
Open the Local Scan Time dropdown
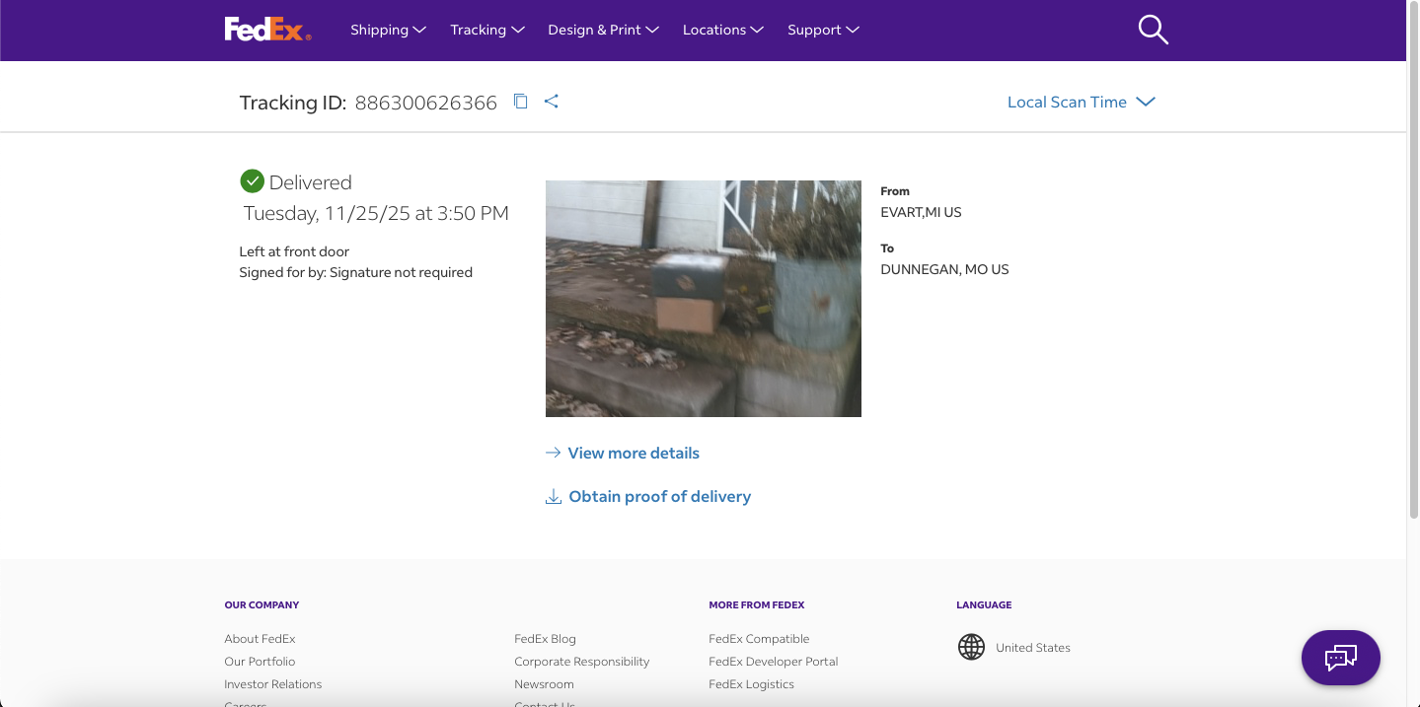(1081, 103)
